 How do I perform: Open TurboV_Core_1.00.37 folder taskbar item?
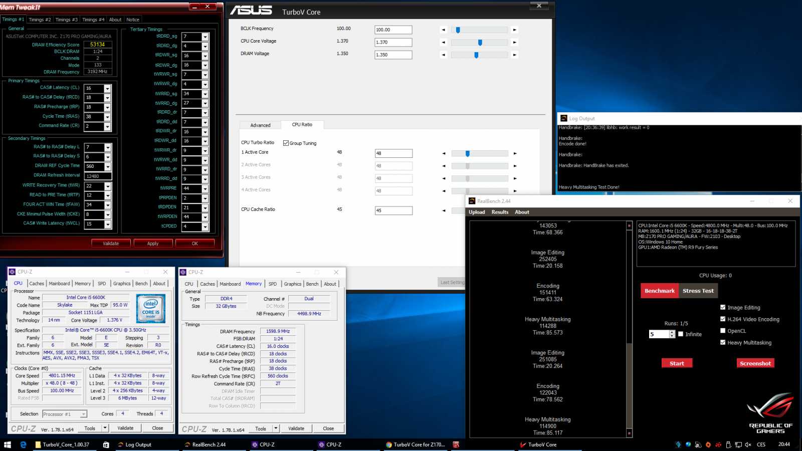coord(62,444)
